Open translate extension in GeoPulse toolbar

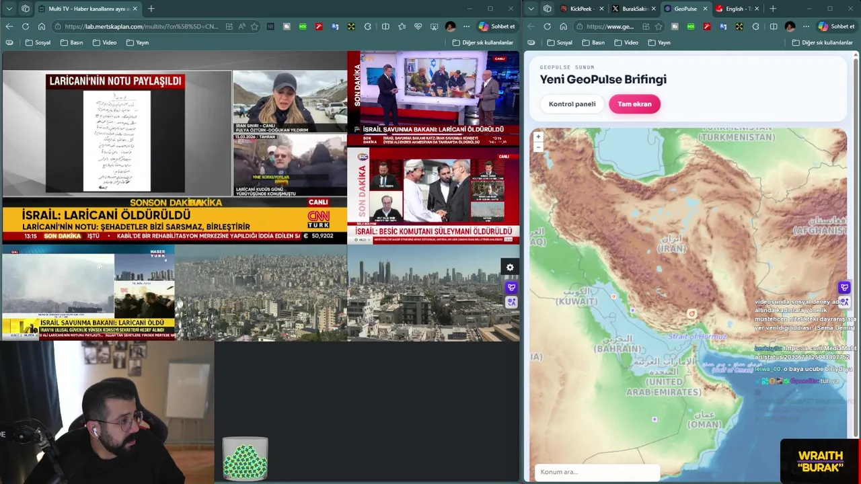(723, 26)
